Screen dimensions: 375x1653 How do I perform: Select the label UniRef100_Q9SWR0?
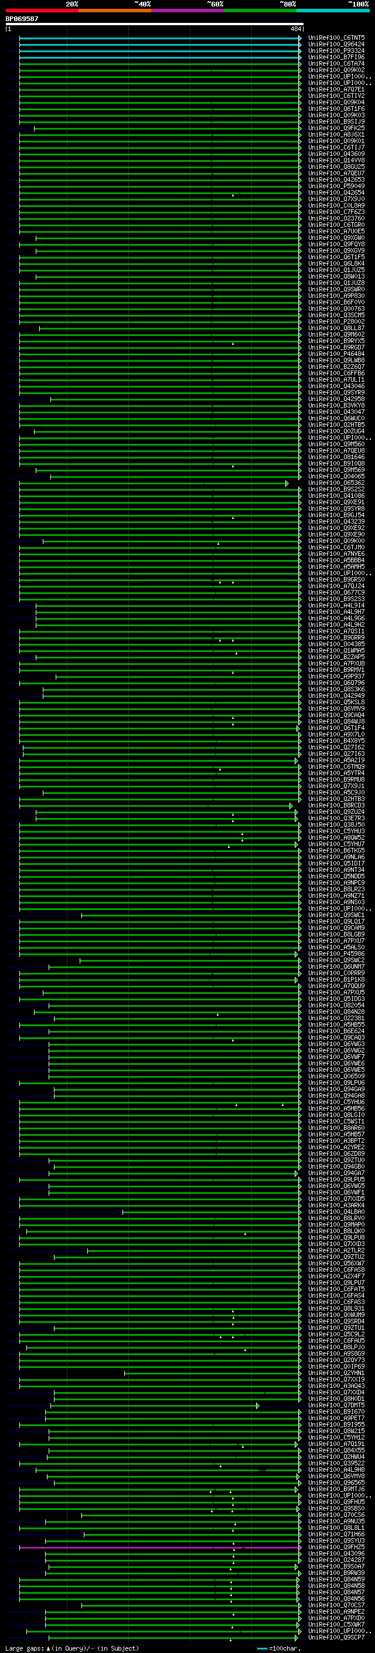[336, 290]
